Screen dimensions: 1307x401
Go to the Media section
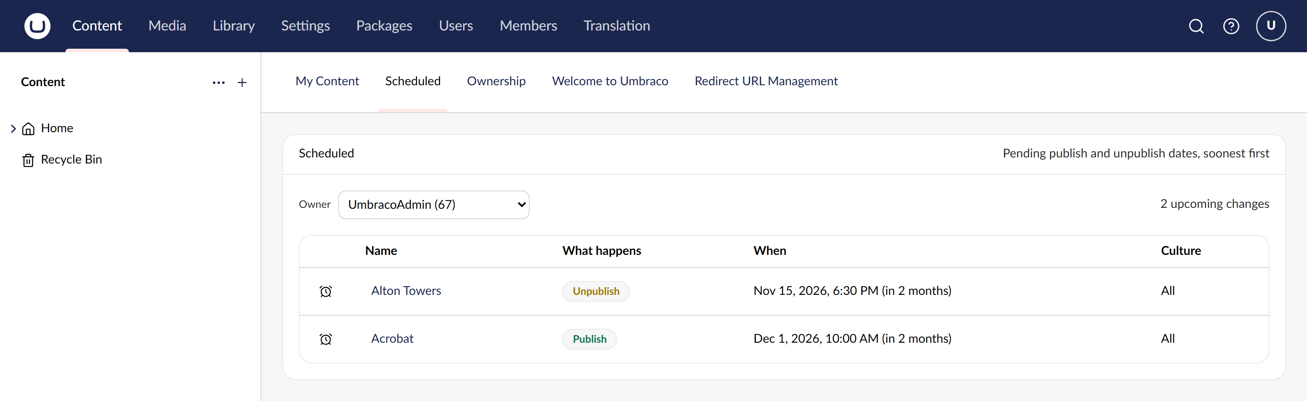[x=167, y=26]
